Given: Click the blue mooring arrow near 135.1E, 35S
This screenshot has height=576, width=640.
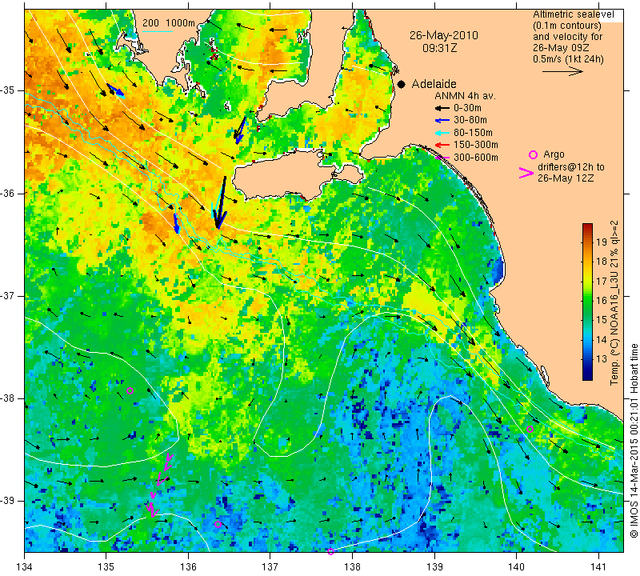Looking at the screenshot, I should 115,90.
